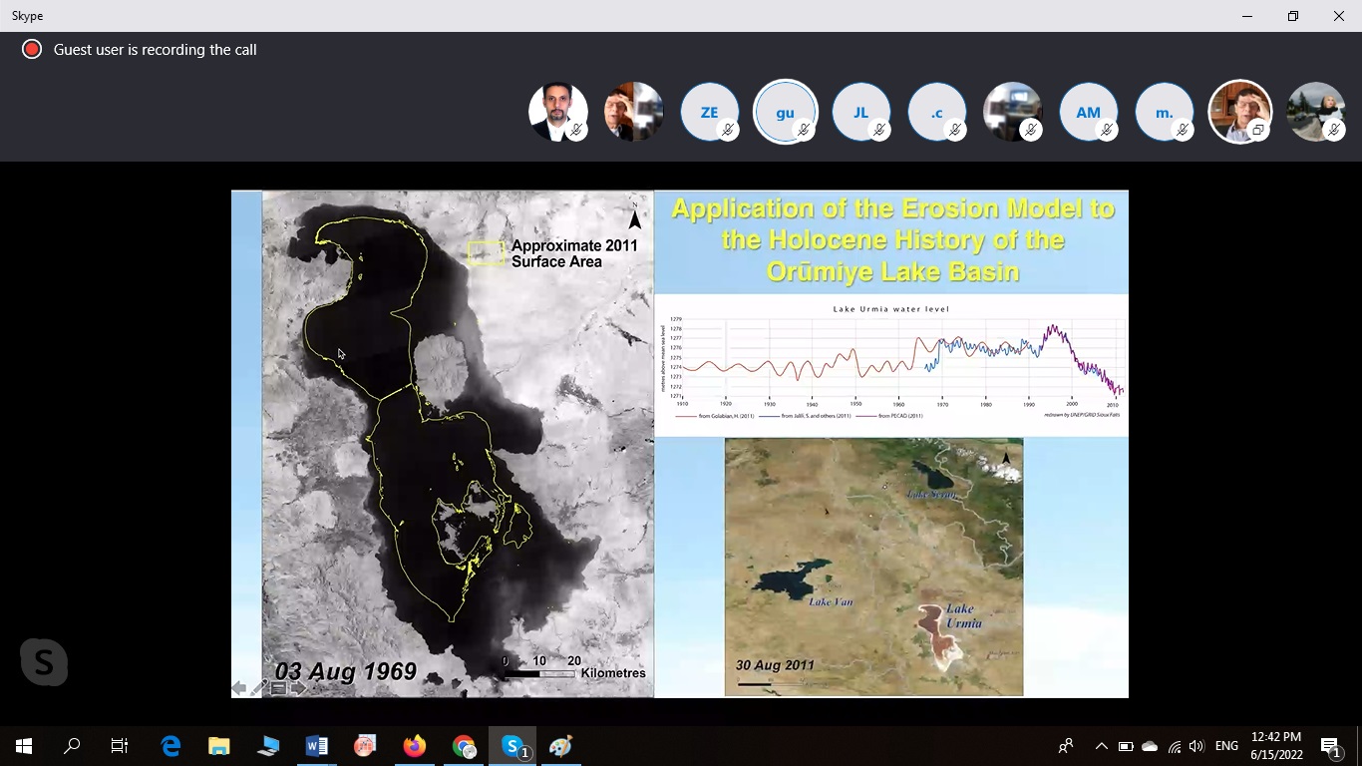This screenshot has height=766, width=1362.
Task: Click the Skype logo watermark
Action: pyautogui.click(x=44, y=662)
